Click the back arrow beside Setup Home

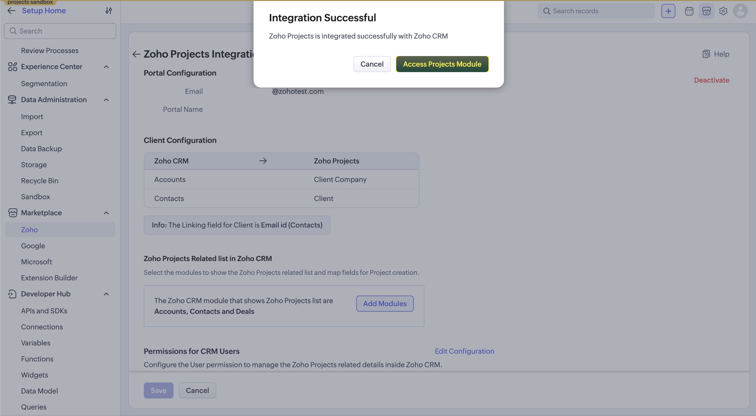11,11
